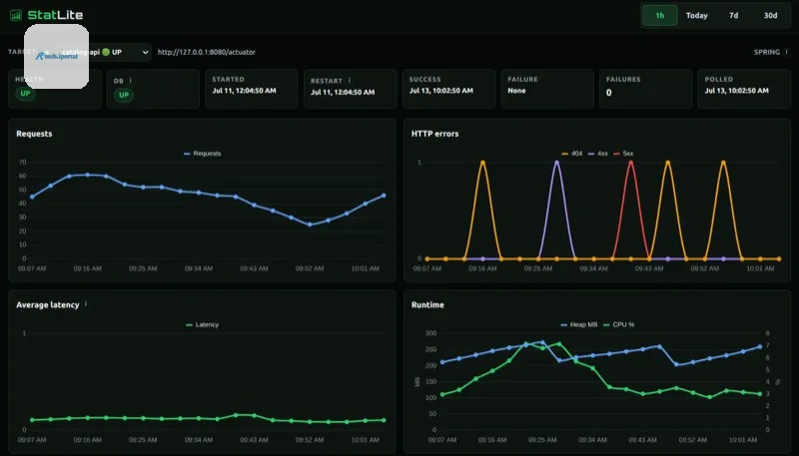Click the POLLED Jul 13, 10:02:50 AM value
799x456 pixels.
point(737,91)
